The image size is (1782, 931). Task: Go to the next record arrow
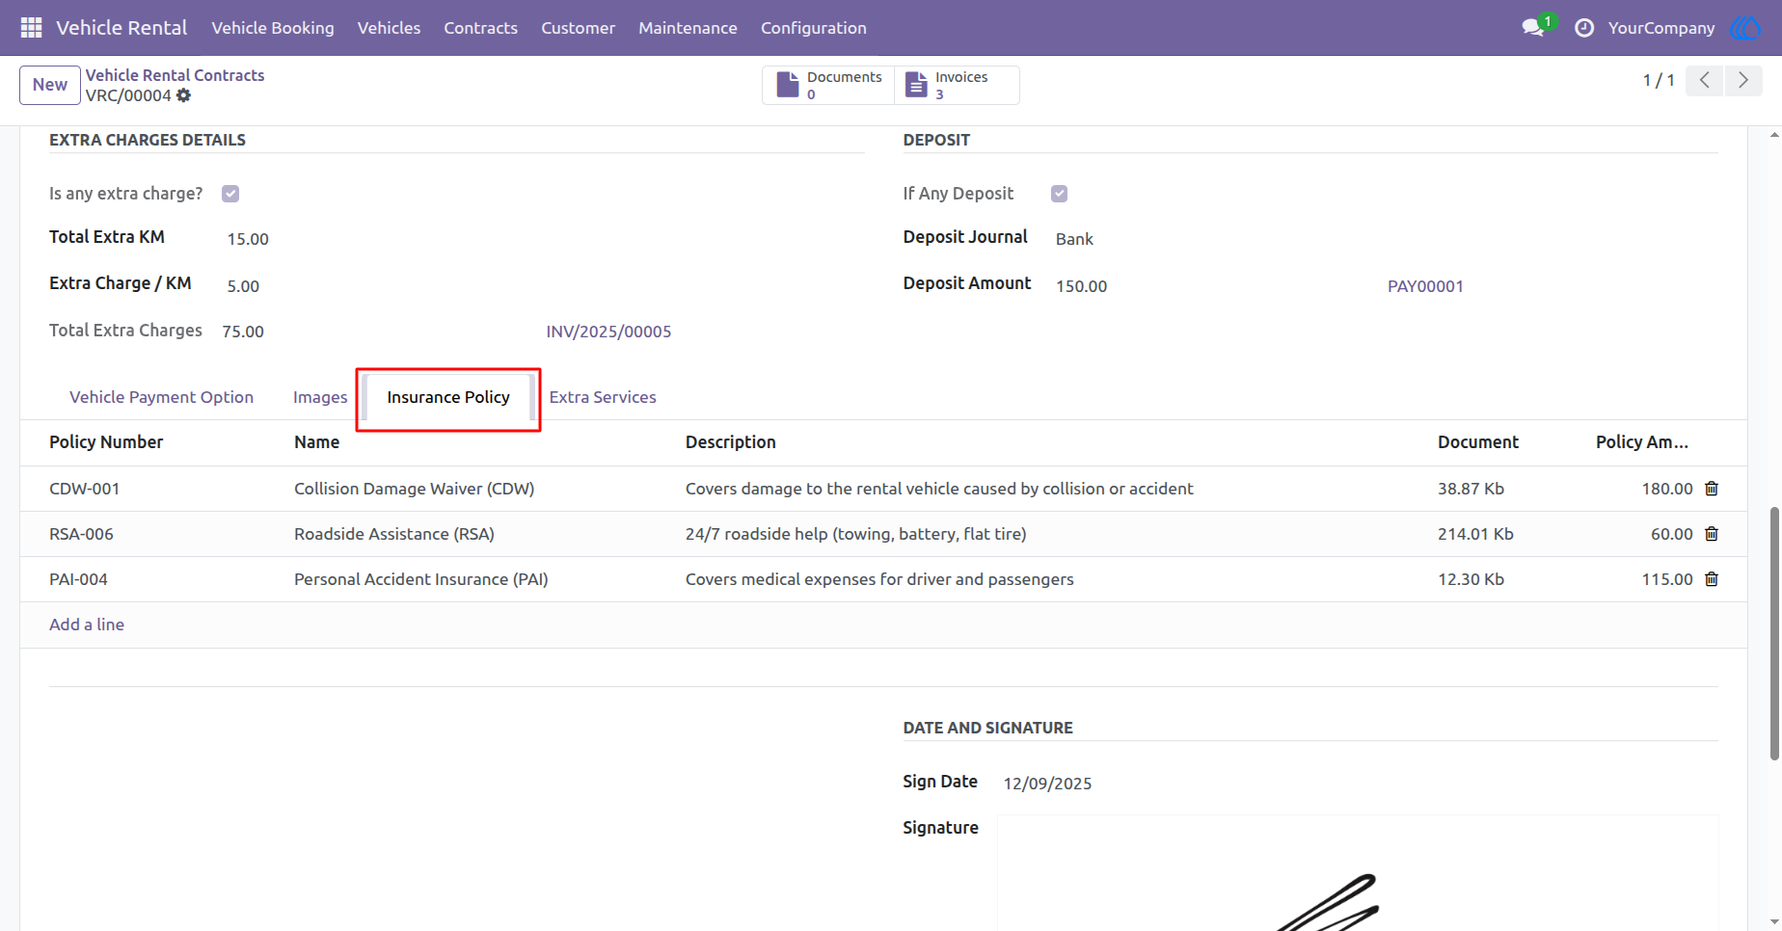pyautogui.click(x=1743, y=80)
